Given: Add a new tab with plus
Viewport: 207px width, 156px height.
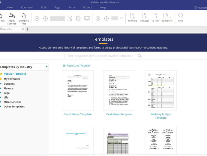Looking at the screenshot, I should click(28, 29).
